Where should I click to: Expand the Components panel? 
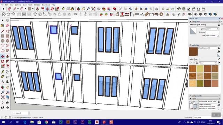click(190, 96)
